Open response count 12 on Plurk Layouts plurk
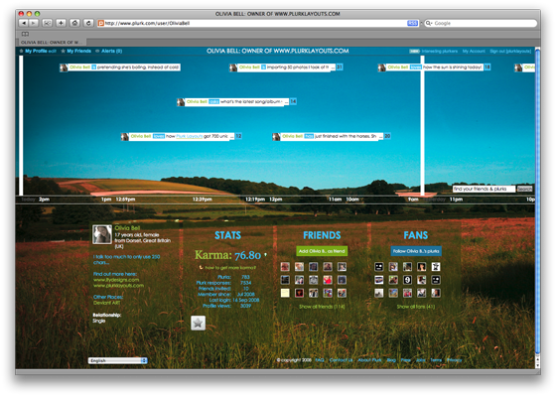The image size is (556, 396). [238, 136]
